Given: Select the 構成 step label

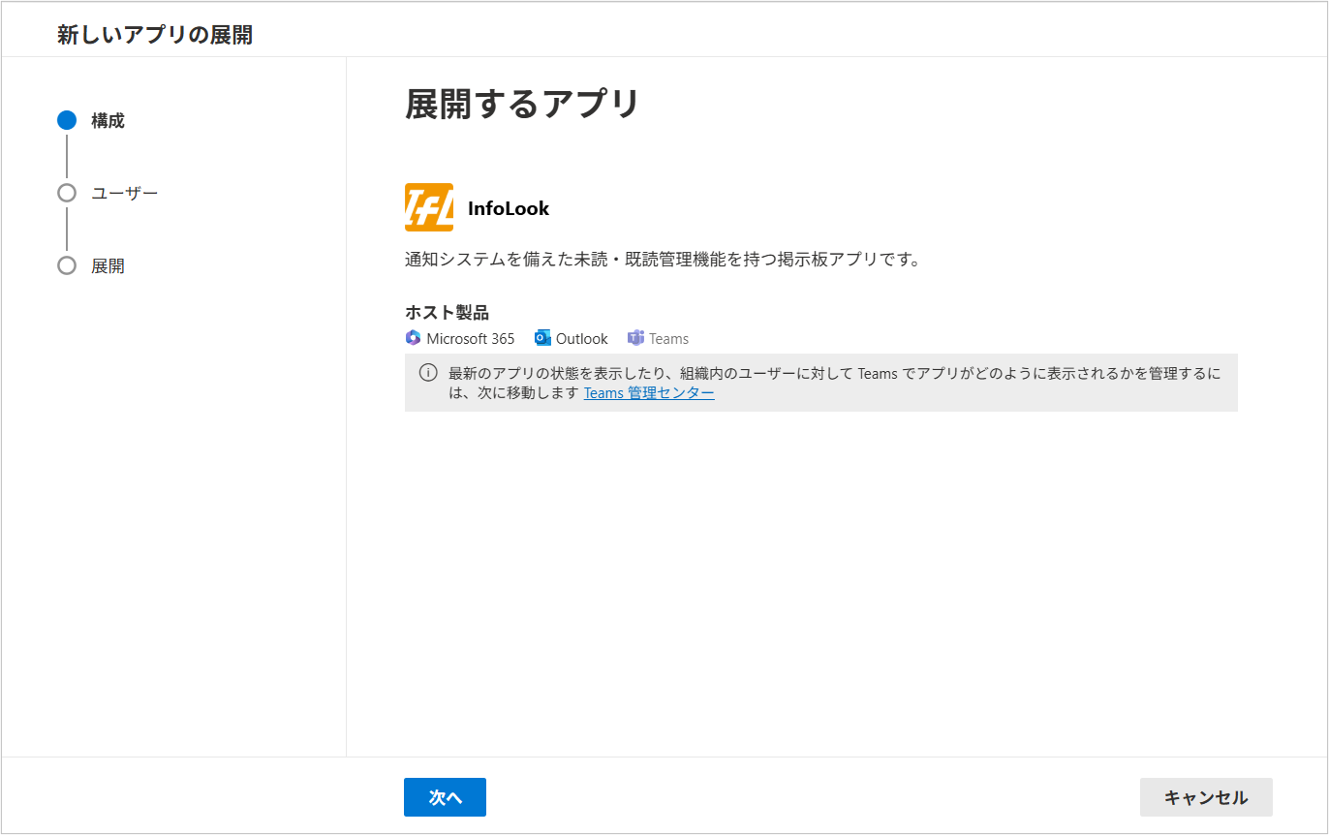Looking at the screenshot, I should pos(108,121).
